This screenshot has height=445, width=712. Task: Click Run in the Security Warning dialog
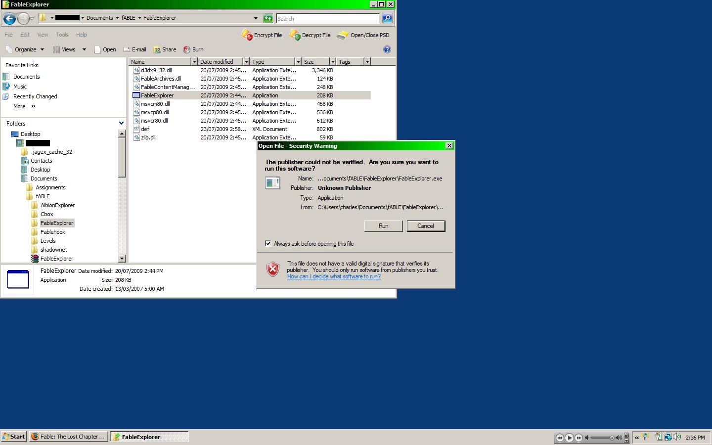383,226
